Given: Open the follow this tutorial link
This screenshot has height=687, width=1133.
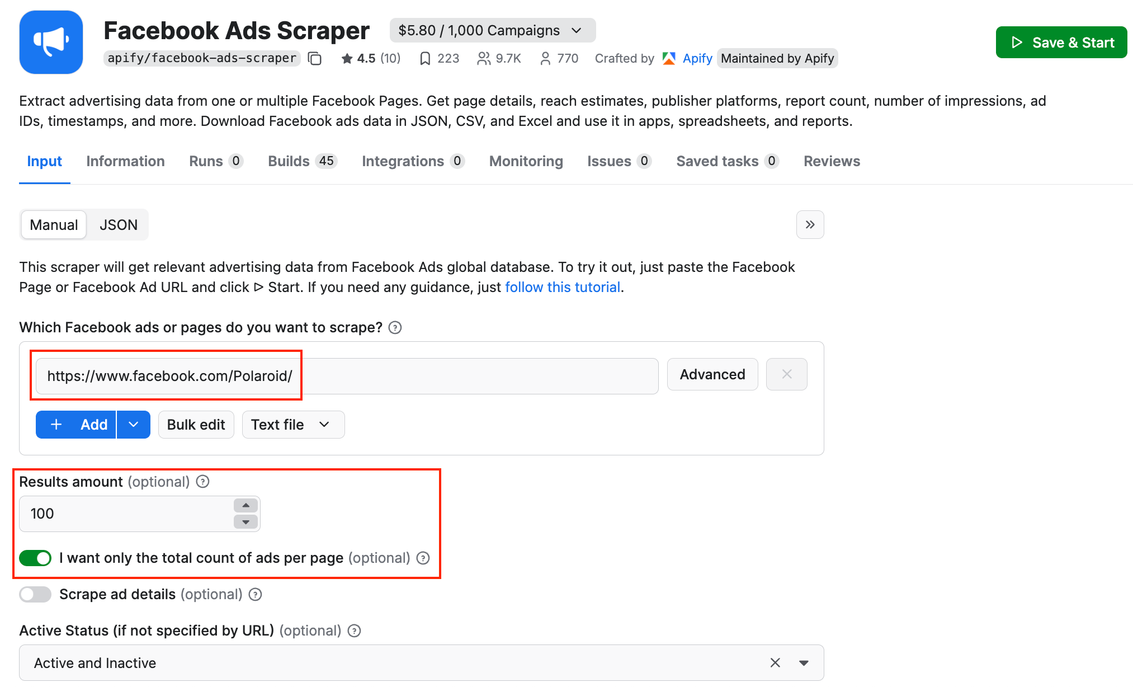Looking at the screenshot, I should 562,287.
